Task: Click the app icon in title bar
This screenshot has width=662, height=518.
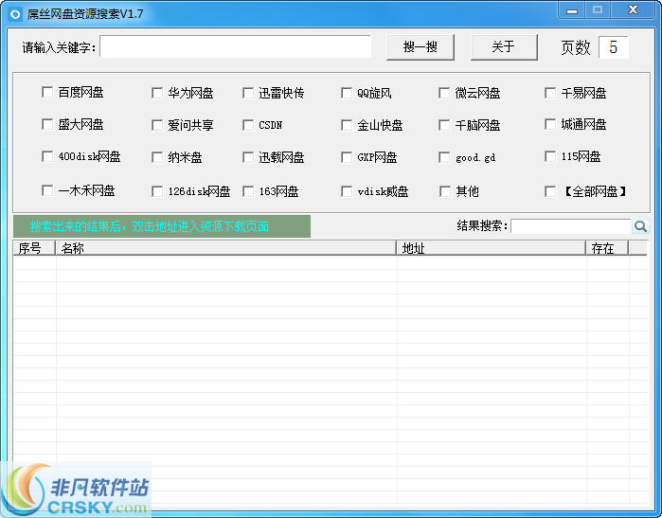Action: (x=15, y=14)
